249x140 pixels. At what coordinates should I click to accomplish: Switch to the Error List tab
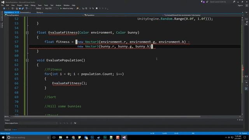(x=8, y=129)
